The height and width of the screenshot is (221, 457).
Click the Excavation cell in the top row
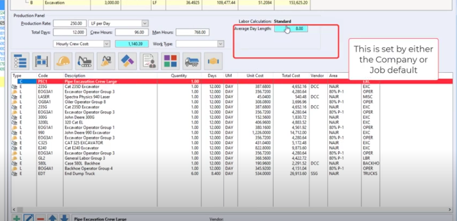67,3
